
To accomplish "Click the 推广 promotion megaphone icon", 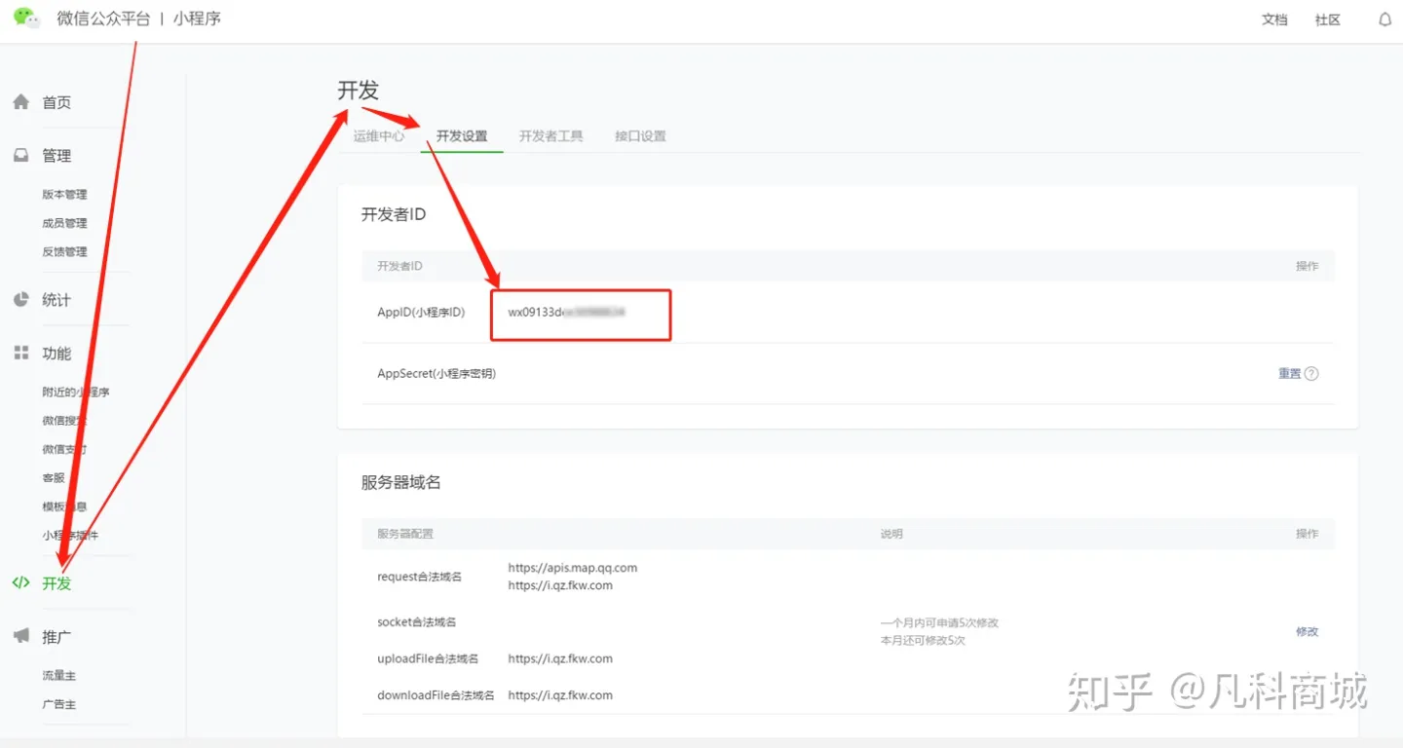I will click(x=20, y=635).
